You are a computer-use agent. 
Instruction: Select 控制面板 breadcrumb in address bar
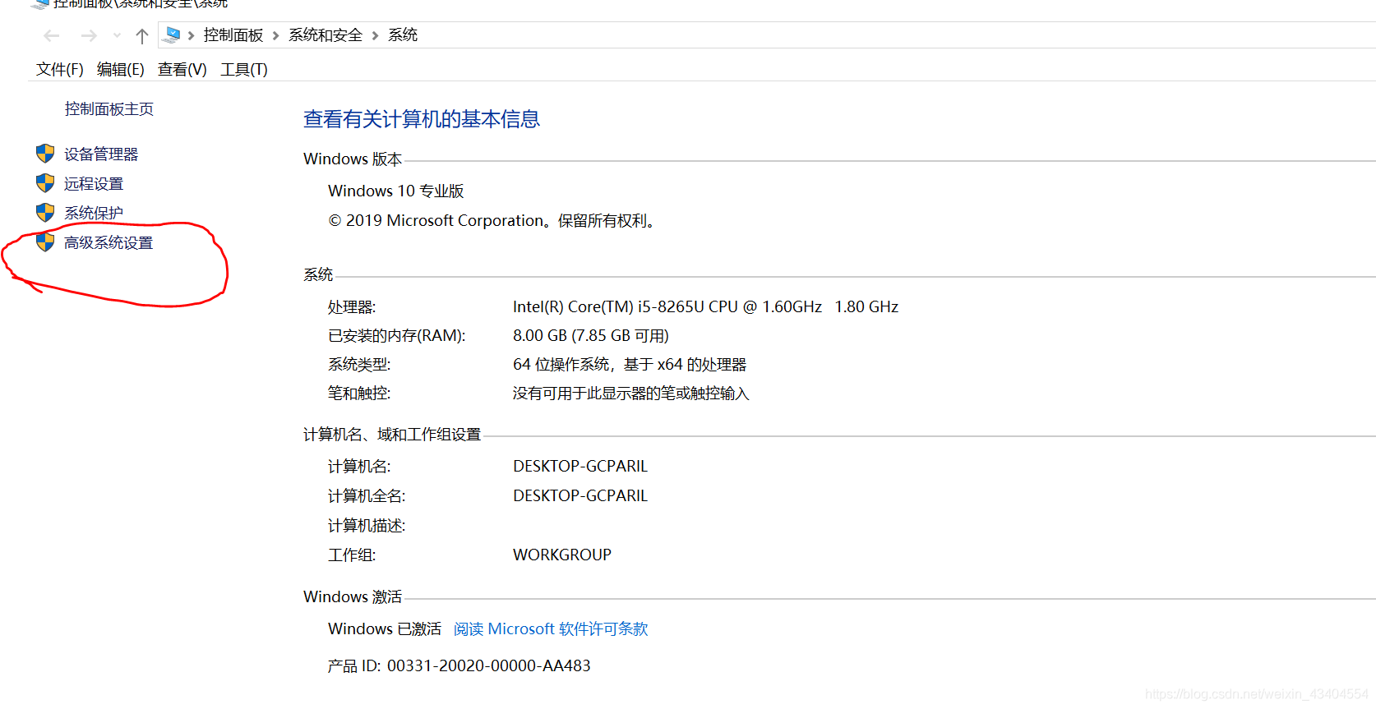[x=233, y=35]
